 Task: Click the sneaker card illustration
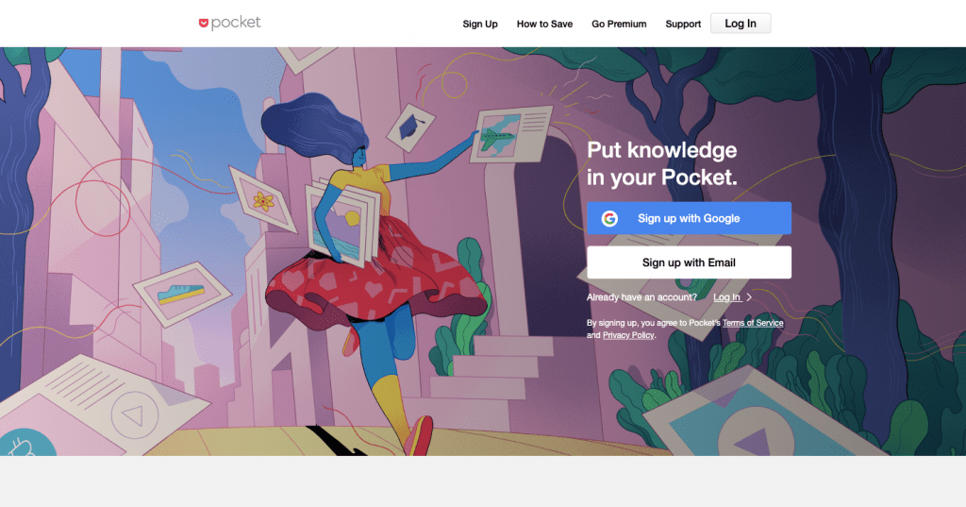click(182, 294)
